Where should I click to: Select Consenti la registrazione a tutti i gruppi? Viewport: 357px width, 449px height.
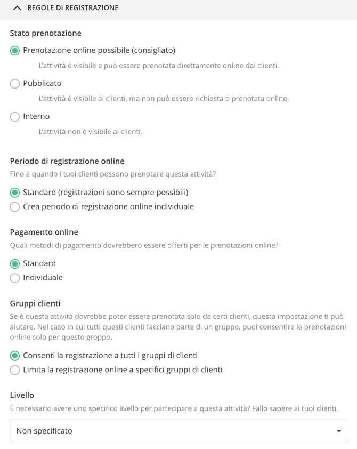[15, 356]
